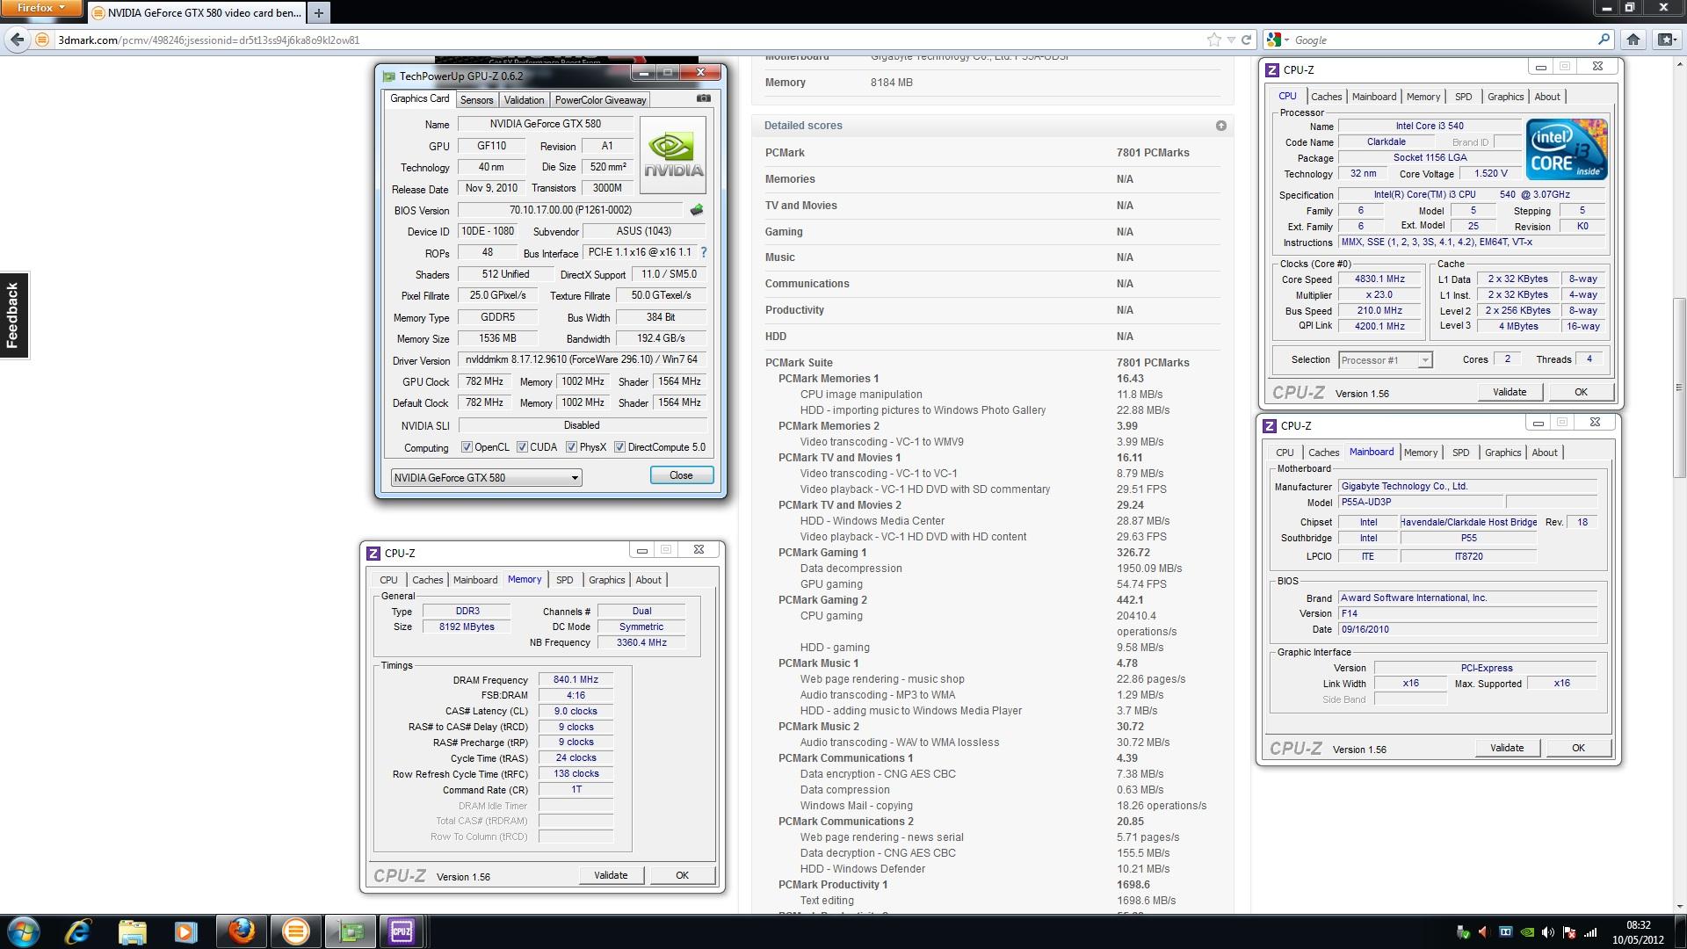This screenshot has width=1687, height=949.
Task: Click the browser back arrow button
Action: pyautogui.click(x=17, y=40)
